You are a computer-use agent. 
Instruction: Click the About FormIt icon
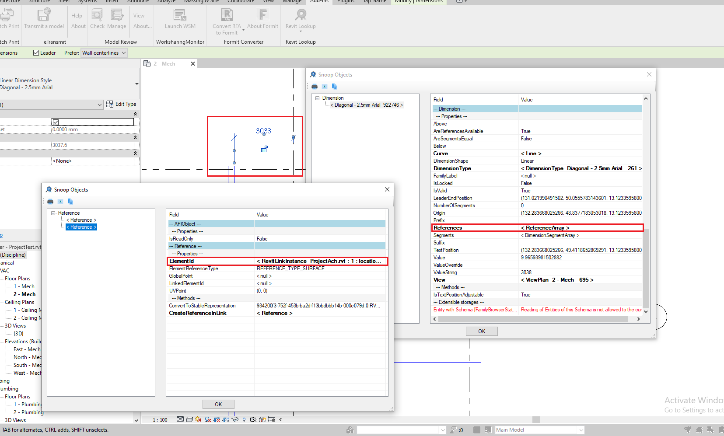coord(262,15)
